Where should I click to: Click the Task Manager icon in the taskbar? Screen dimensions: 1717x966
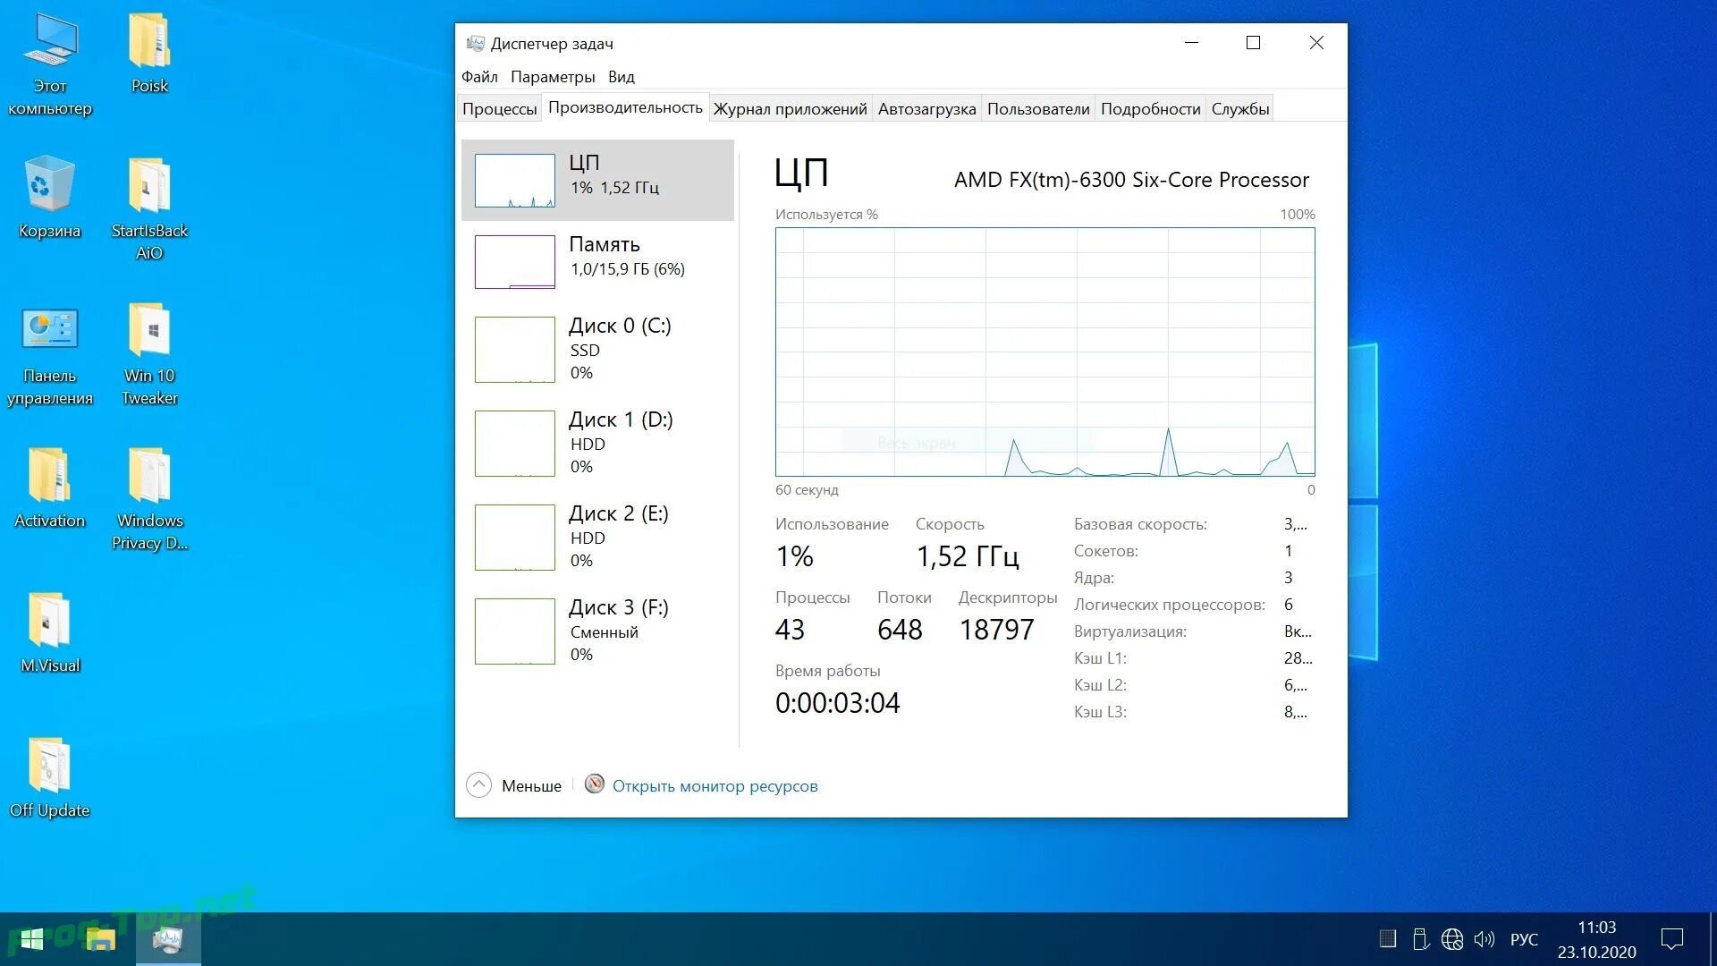point(166,940)
